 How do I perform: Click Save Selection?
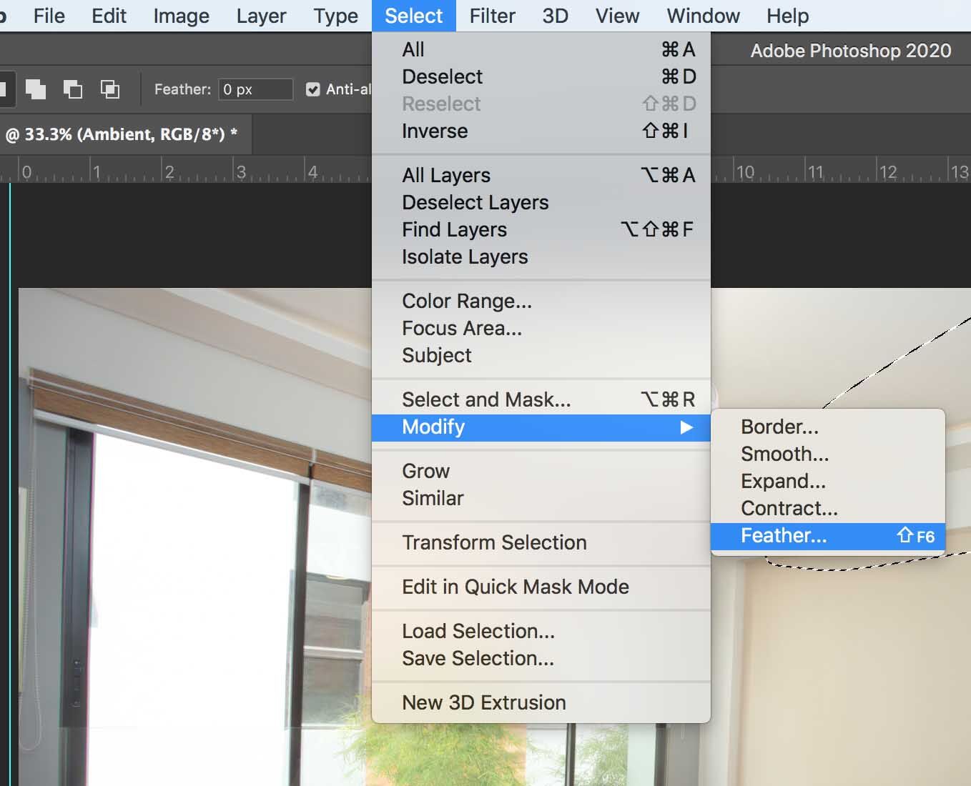[x=478, y=658]
